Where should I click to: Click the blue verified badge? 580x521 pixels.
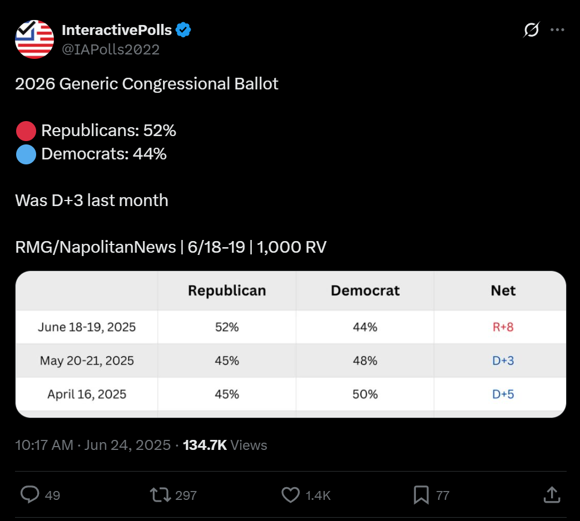[183, 29]
